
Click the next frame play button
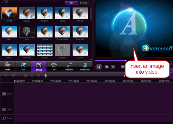(113, 67)
